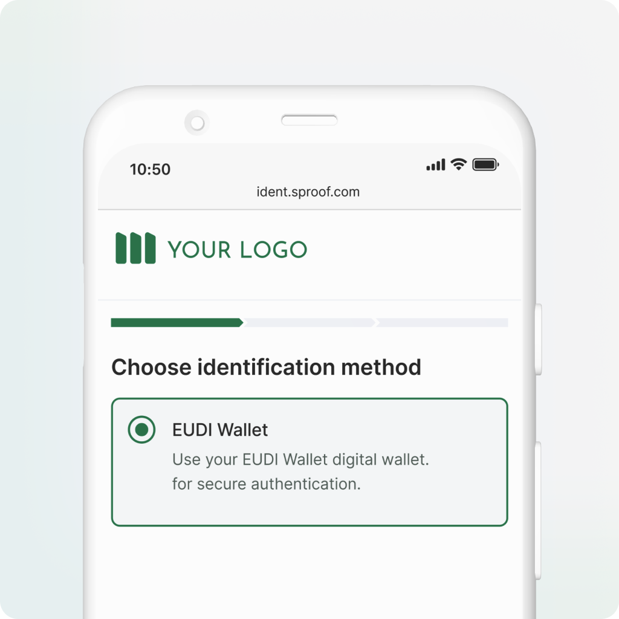Click the first green progress step

coord(177,323)
